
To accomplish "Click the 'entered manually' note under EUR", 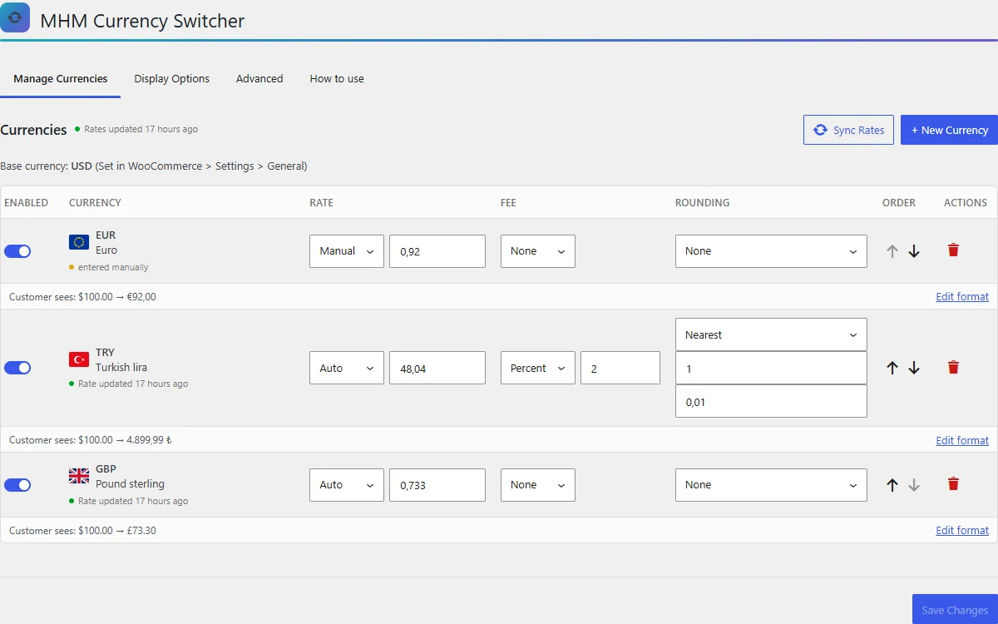I will coord(109,267).
